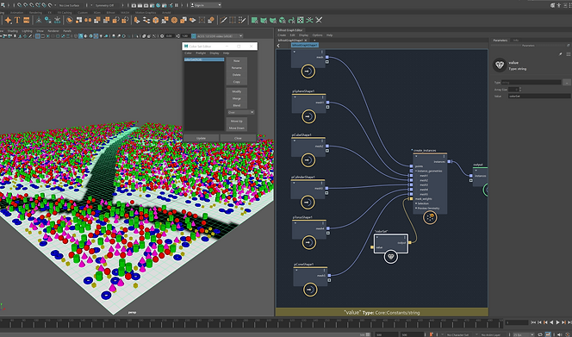Open Create menu in Bifrost Graph Editor

tap(282, 35)
